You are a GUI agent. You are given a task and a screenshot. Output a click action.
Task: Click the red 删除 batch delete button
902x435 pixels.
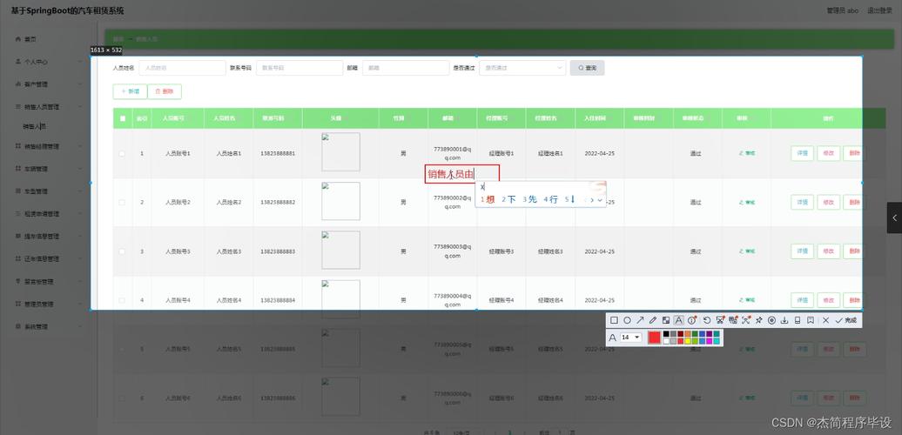tap(165, 91)
